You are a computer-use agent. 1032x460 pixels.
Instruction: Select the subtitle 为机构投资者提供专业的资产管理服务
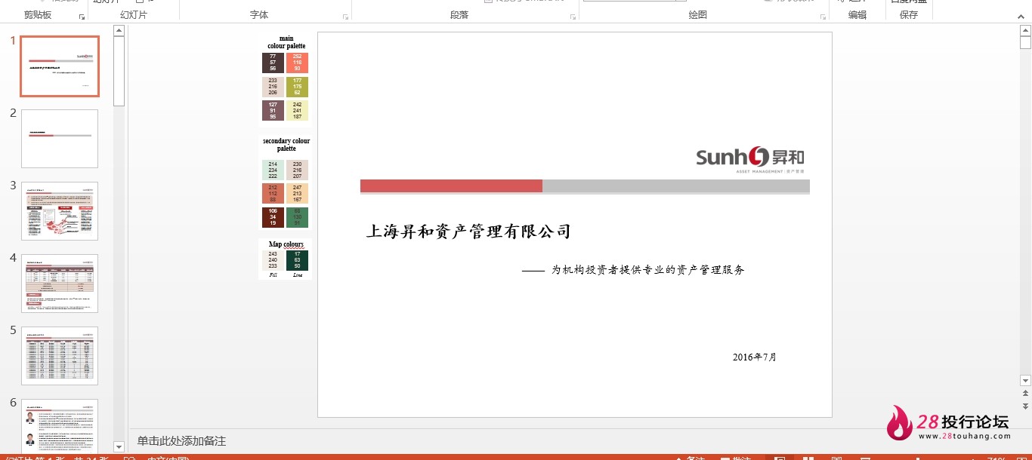(647, 270)
